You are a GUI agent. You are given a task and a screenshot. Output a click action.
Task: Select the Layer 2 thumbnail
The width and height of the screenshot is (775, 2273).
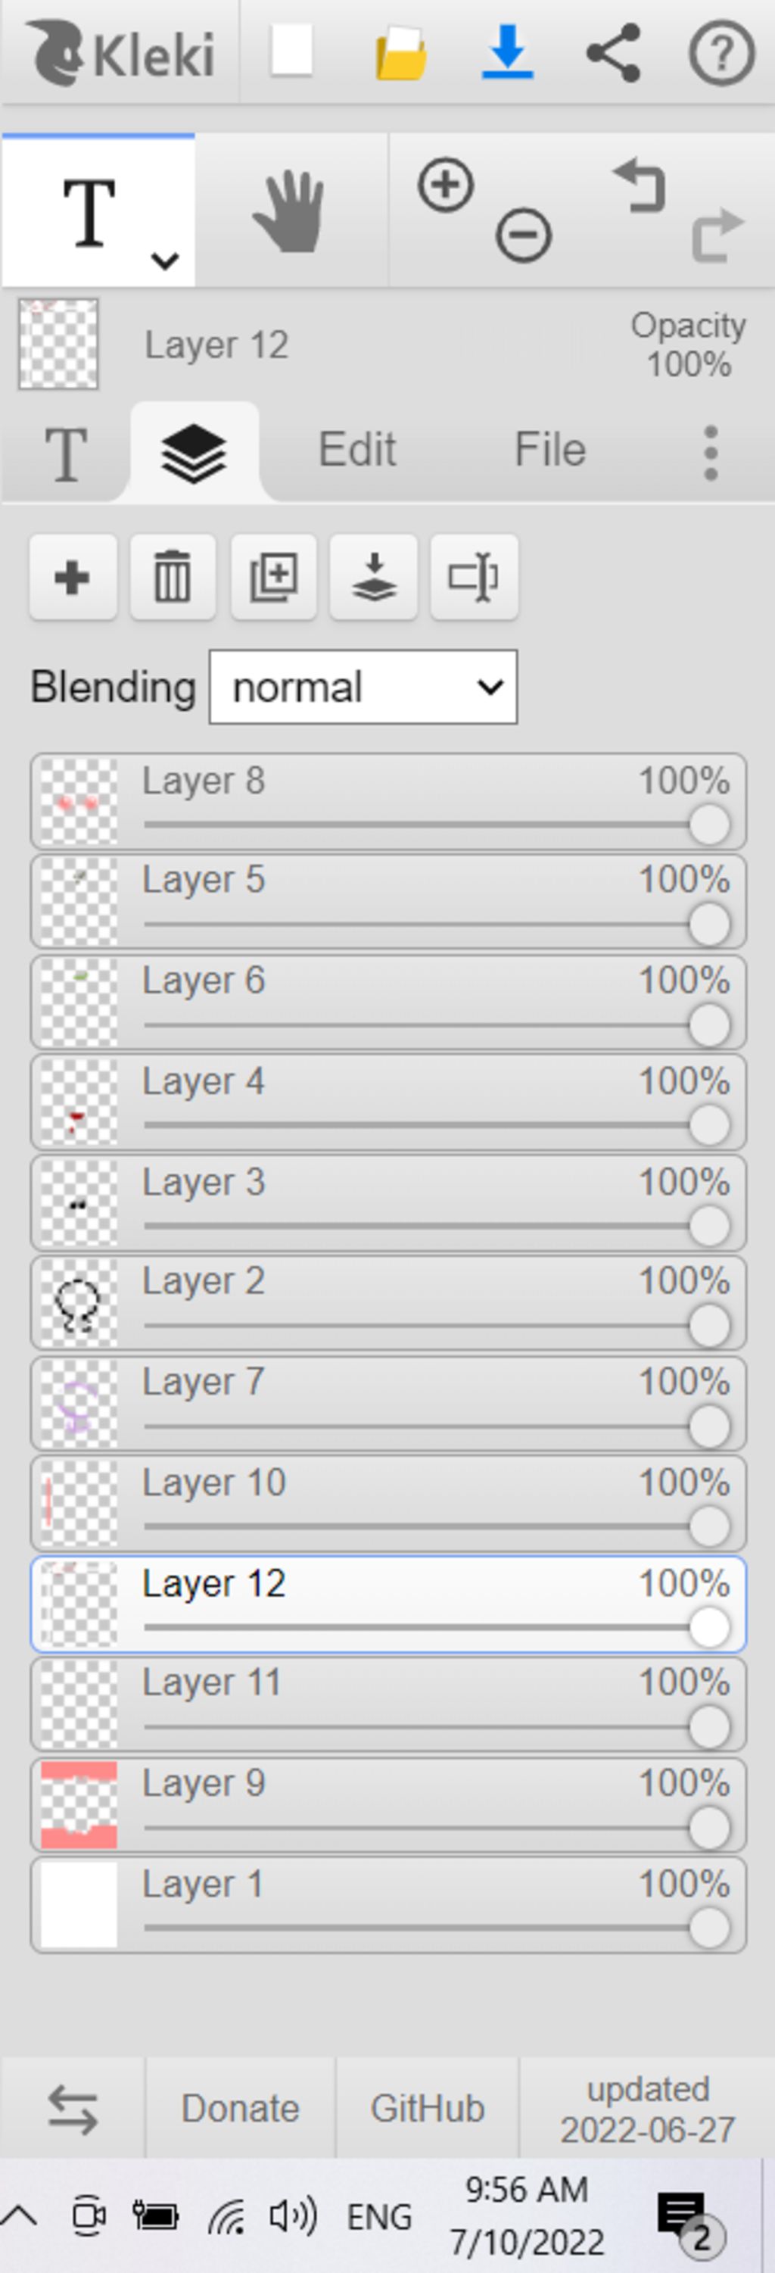point(79,1303)
